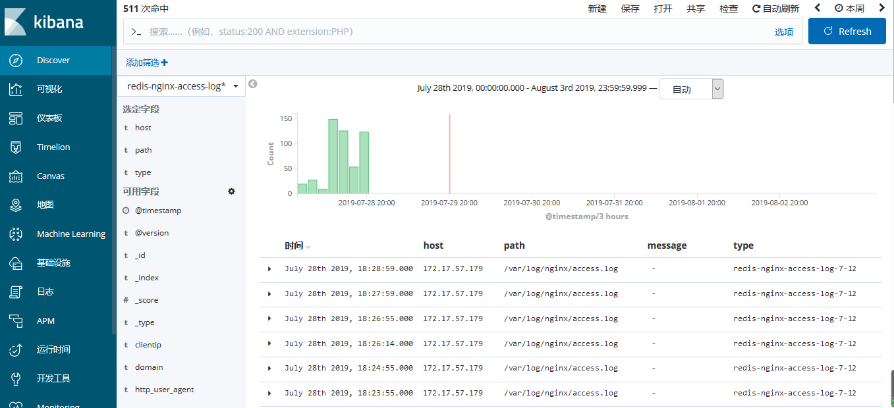Screen dimensions: 894x408
Task: Expand the 18:28:59.000 log row
Action: coord(269,269)
